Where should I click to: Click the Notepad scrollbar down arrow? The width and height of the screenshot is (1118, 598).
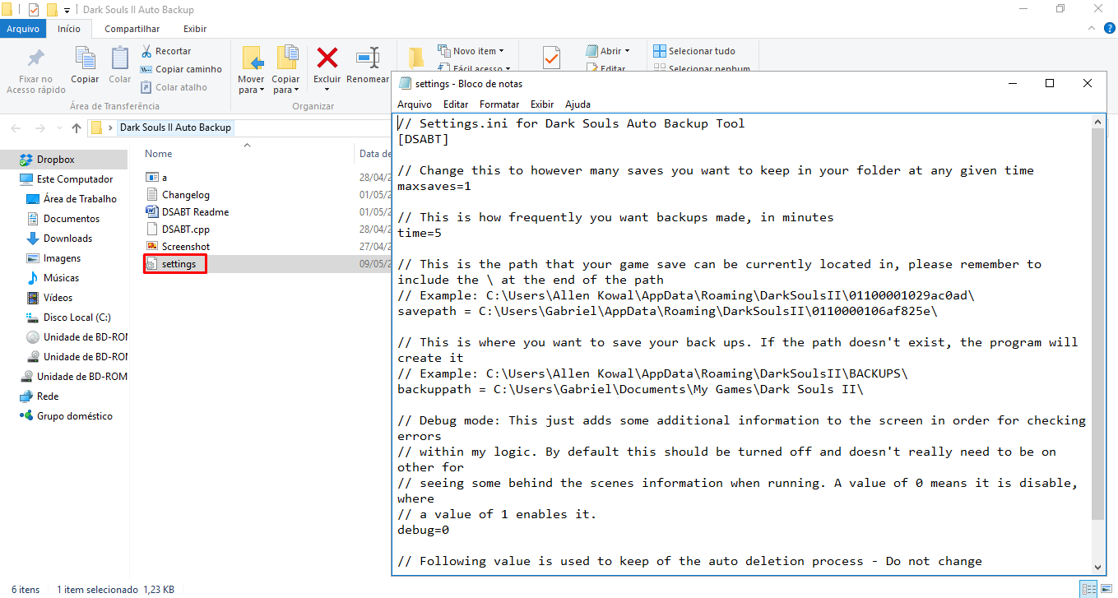[1097, 567]
